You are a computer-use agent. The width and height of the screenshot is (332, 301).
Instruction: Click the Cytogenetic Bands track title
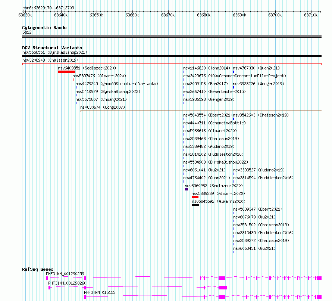point(44,28)
